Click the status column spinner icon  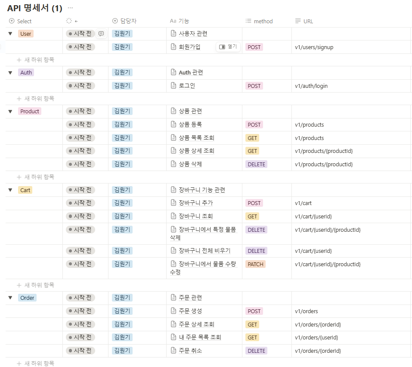(69, 21)
